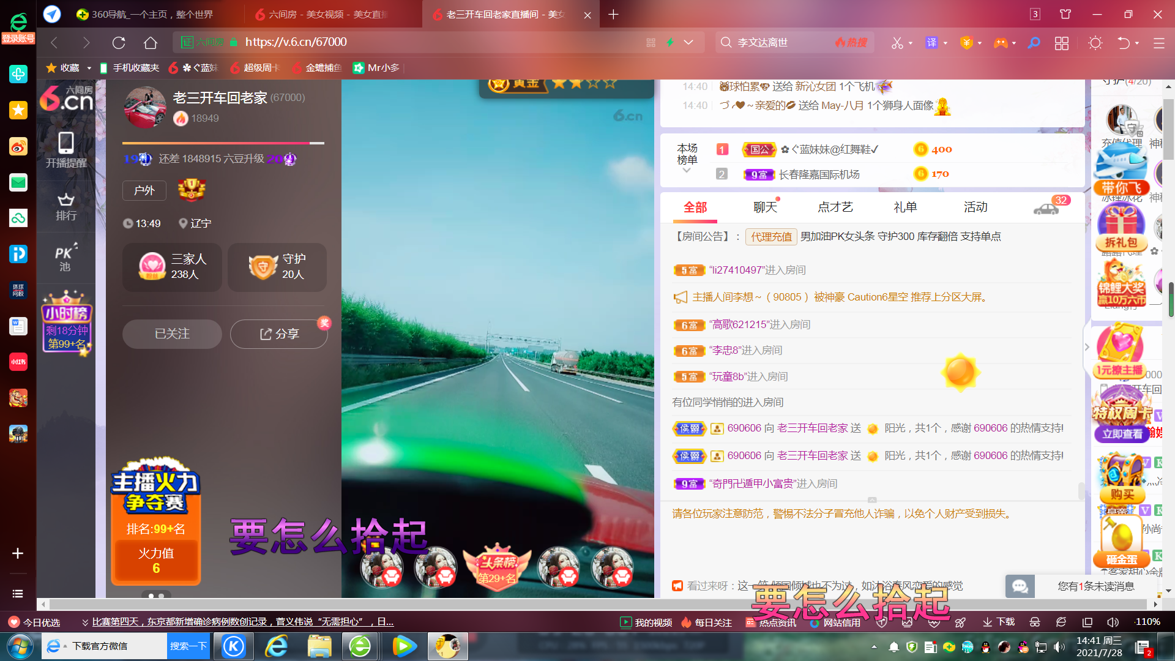Screen dimensions: 1175x661
Task: Click the 代理充值 recharge button
Action: pyautogui.click(x=771, y=237)
